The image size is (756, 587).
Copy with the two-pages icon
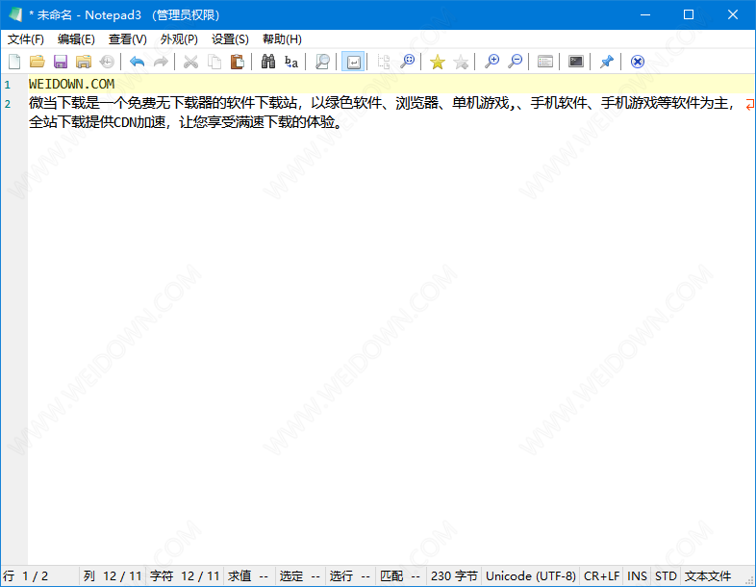[214, 62]
